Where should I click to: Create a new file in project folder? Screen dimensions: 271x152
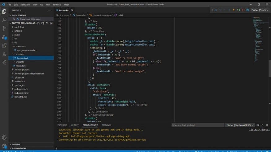38,23
